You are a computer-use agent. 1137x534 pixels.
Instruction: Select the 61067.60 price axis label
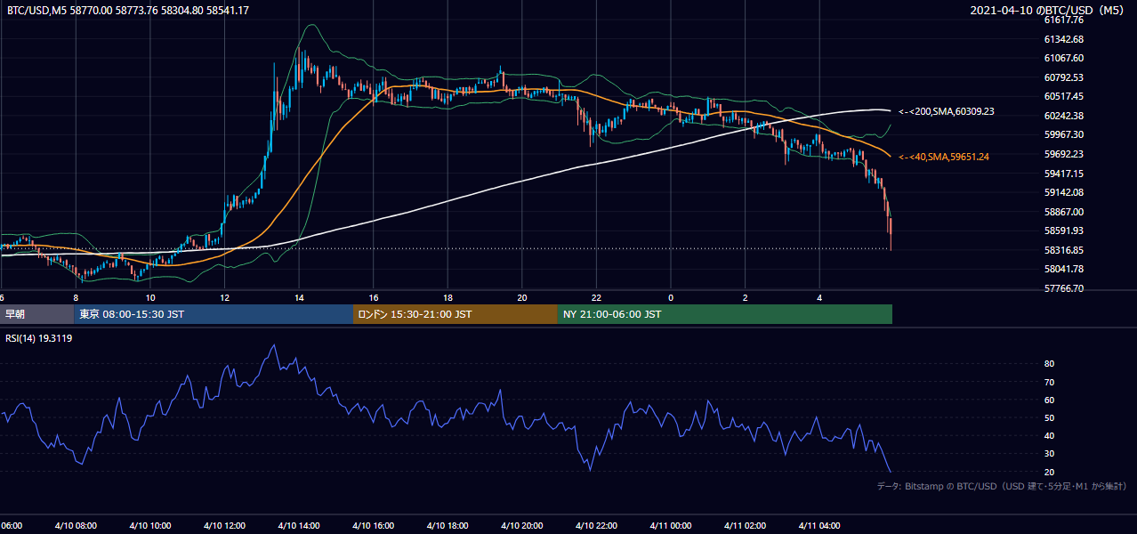coord(1064,58)
